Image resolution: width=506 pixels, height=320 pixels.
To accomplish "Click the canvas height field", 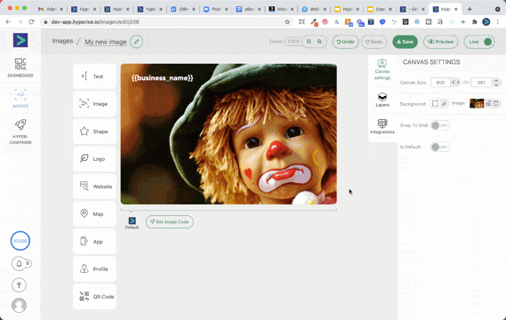I will 481,83.
